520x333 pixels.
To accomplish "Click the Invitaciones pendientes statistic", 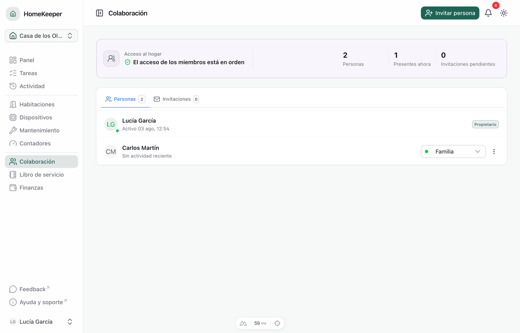I will [468, 59].
